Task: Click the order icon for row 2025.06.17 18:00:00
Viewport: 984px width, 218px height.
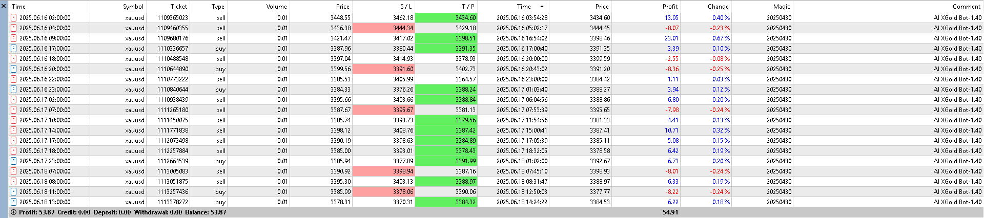Action: click(14, 150)
